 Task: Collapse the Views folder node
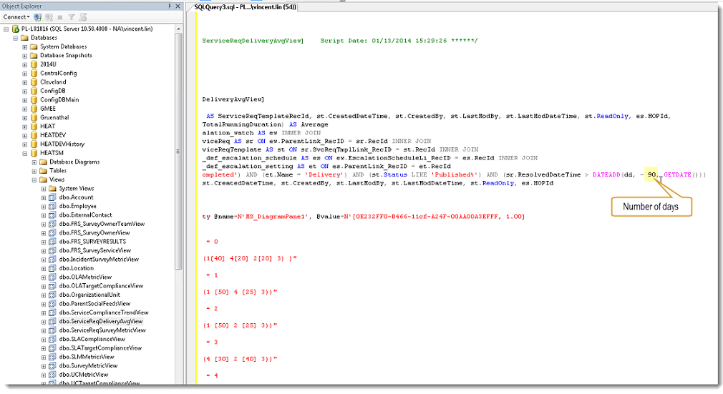[34, 179]
